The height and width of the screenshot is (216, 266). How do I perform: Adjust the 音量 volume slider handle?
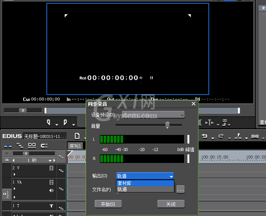167,125
